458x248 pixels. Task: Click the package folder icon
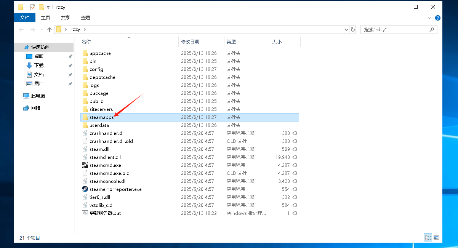click(x=85, y=93)
